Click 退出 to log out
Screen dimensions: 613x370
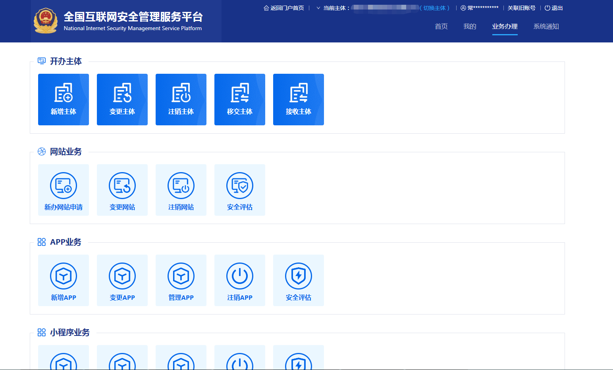557,8
